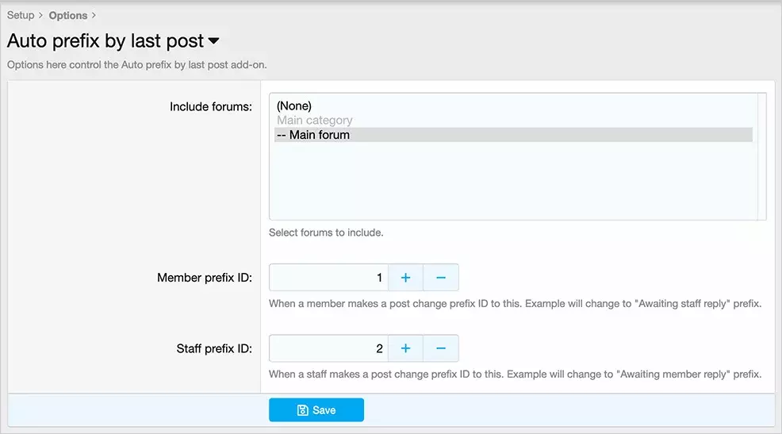Screen dimensions: 782x434
Task: Select the Main forum list entry
Action: [x=513, y=135]
